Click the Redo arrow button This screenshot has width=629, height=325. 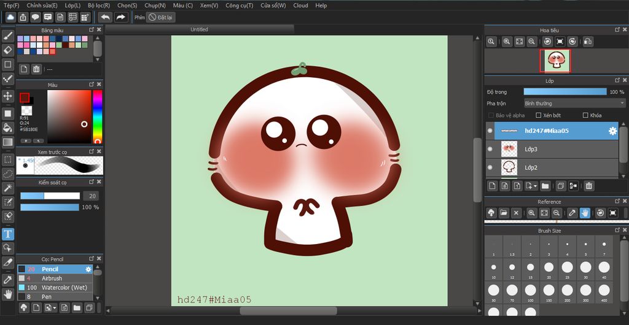(121, 17)
